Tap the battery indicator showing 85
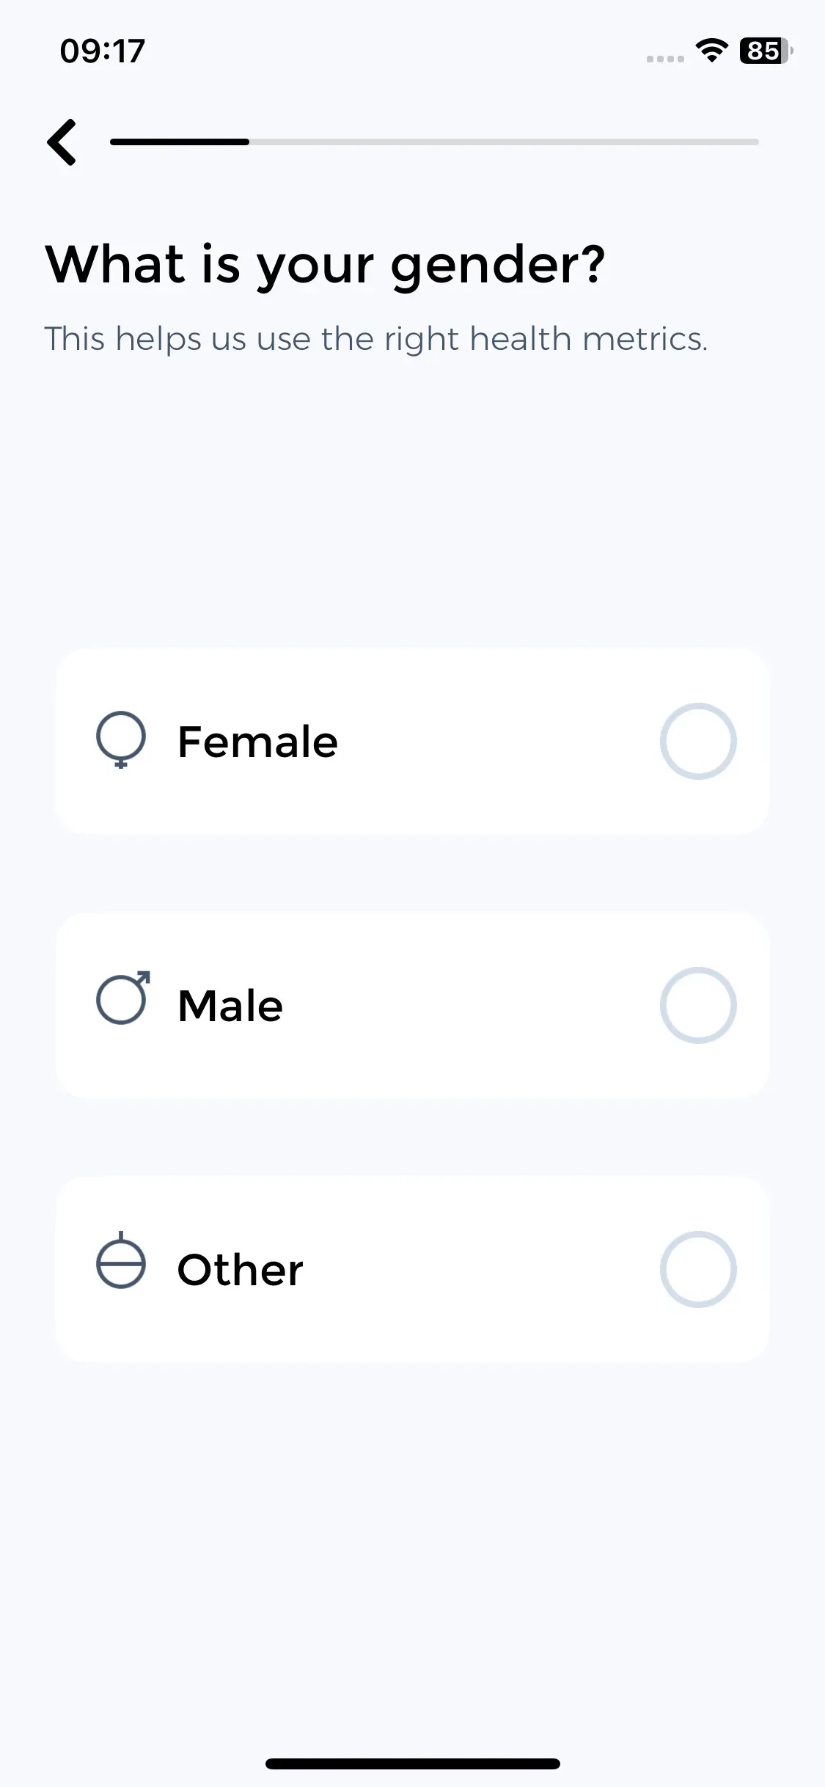Image resolution: width=825 pixels, height=1787 pixels. click(766, 51)
